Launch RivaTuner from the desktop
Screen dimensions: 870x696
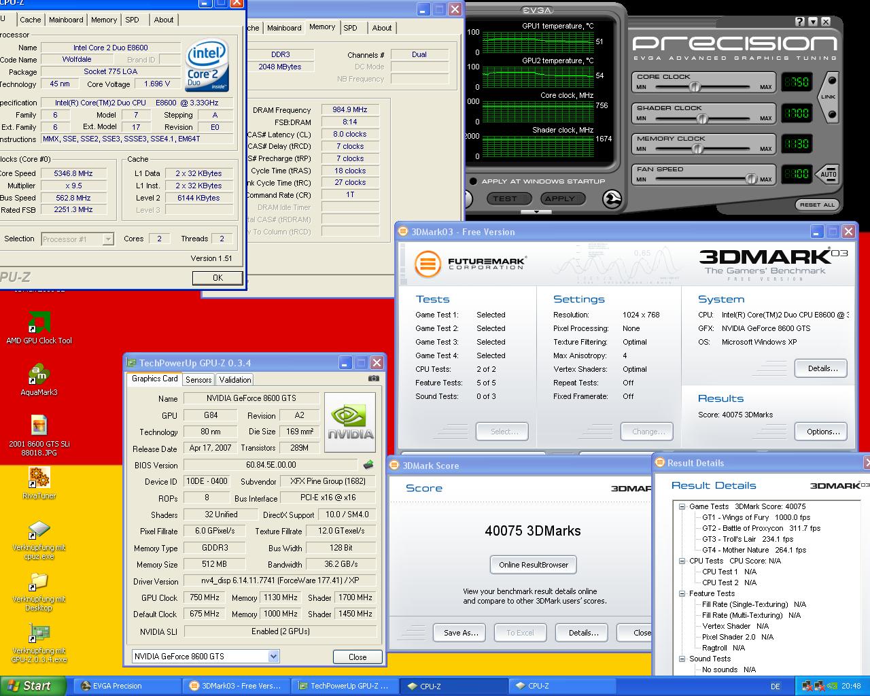pyautogui.click(x=39, y=483)
